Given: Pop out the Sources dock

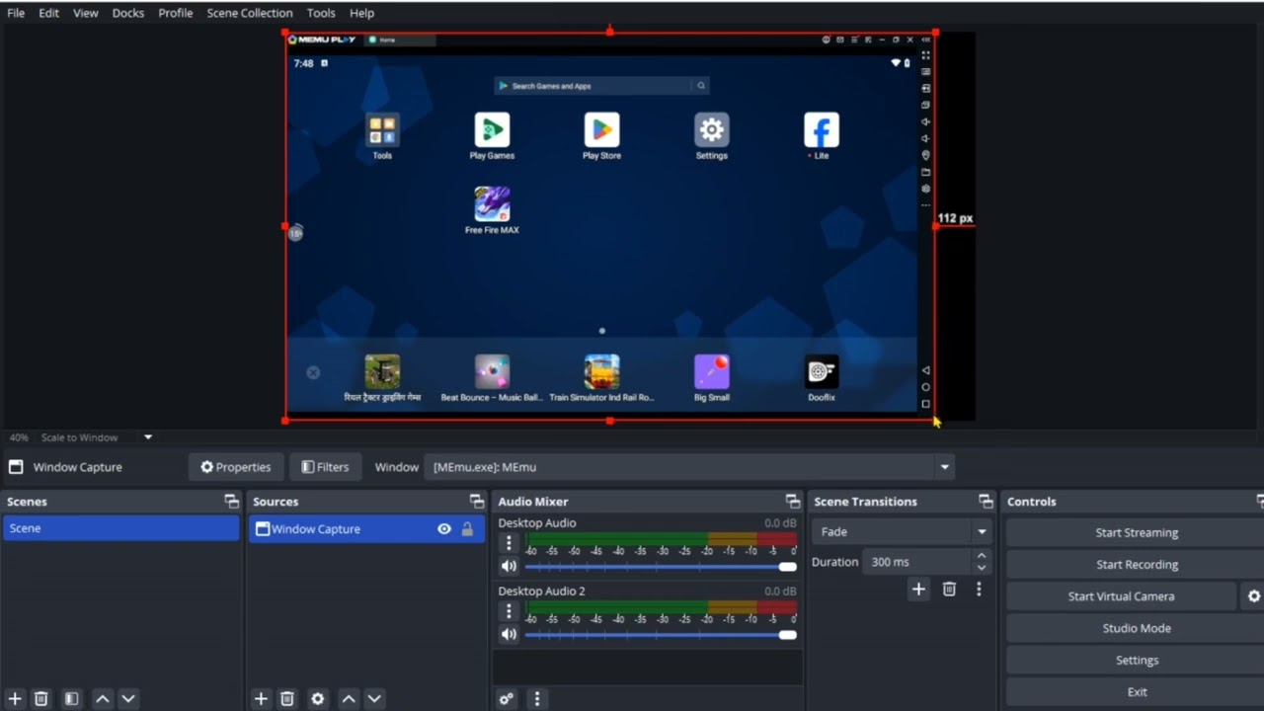Looking at the screenshot, I should point(477,502).
